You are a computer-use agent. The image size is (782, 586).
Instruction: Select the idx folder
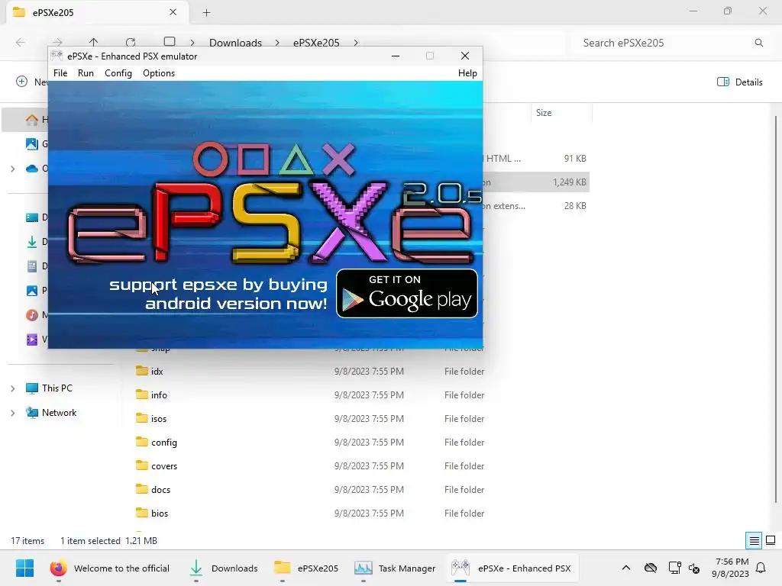[157, 372]
